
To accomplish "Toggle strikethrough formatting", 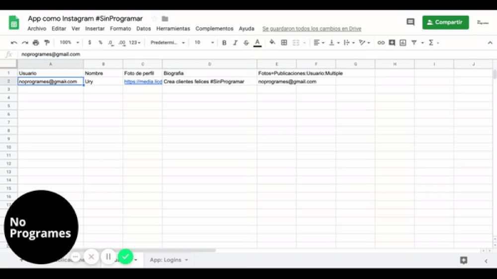I will coord(247,43).
